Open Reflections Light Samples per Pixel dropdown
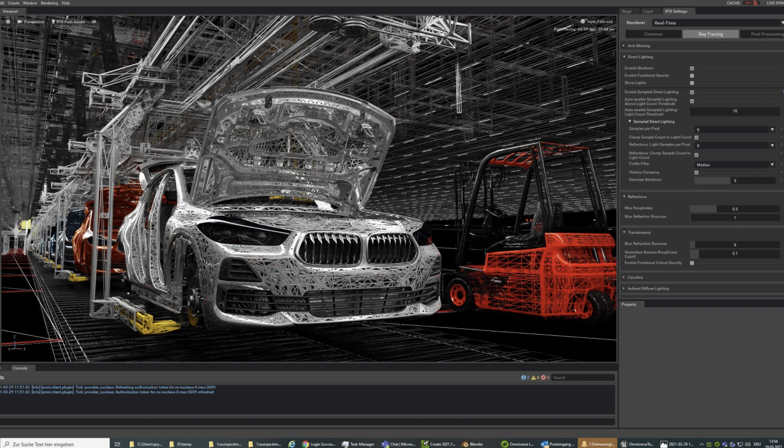 (735, 145)
